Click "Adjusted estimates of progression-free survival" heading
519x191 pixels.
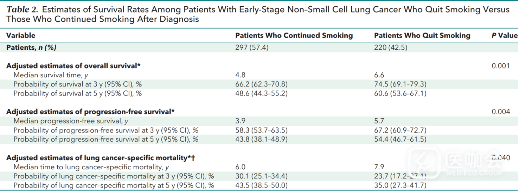coord(90,112)
